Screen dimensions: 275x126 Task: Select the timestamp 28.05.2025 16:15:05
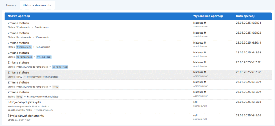pyautogui.click(x=248, y=116)
